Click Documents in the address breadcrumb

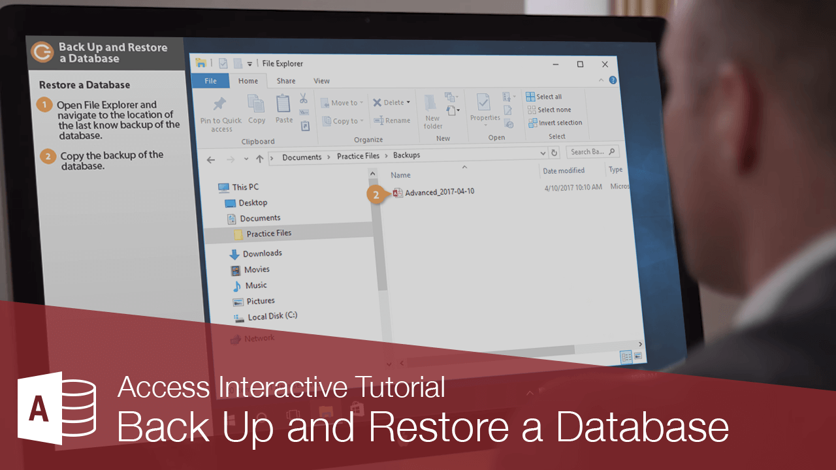coord(302,157)
